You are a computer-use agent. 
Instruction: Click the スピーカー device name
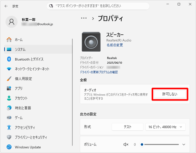tap(115, 35)
